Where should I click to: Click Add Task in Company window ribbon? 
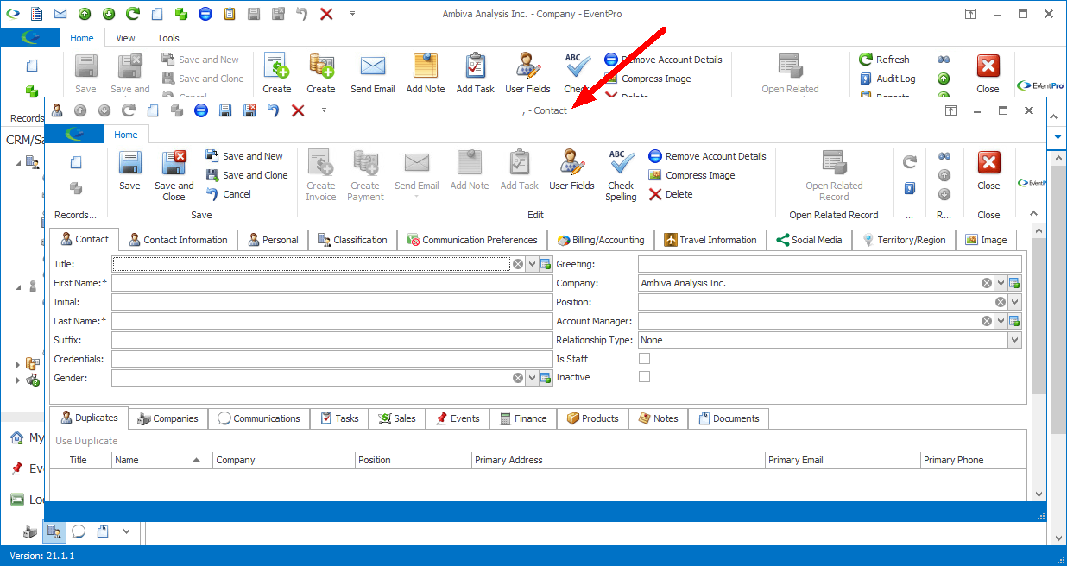tap(476, 73)
